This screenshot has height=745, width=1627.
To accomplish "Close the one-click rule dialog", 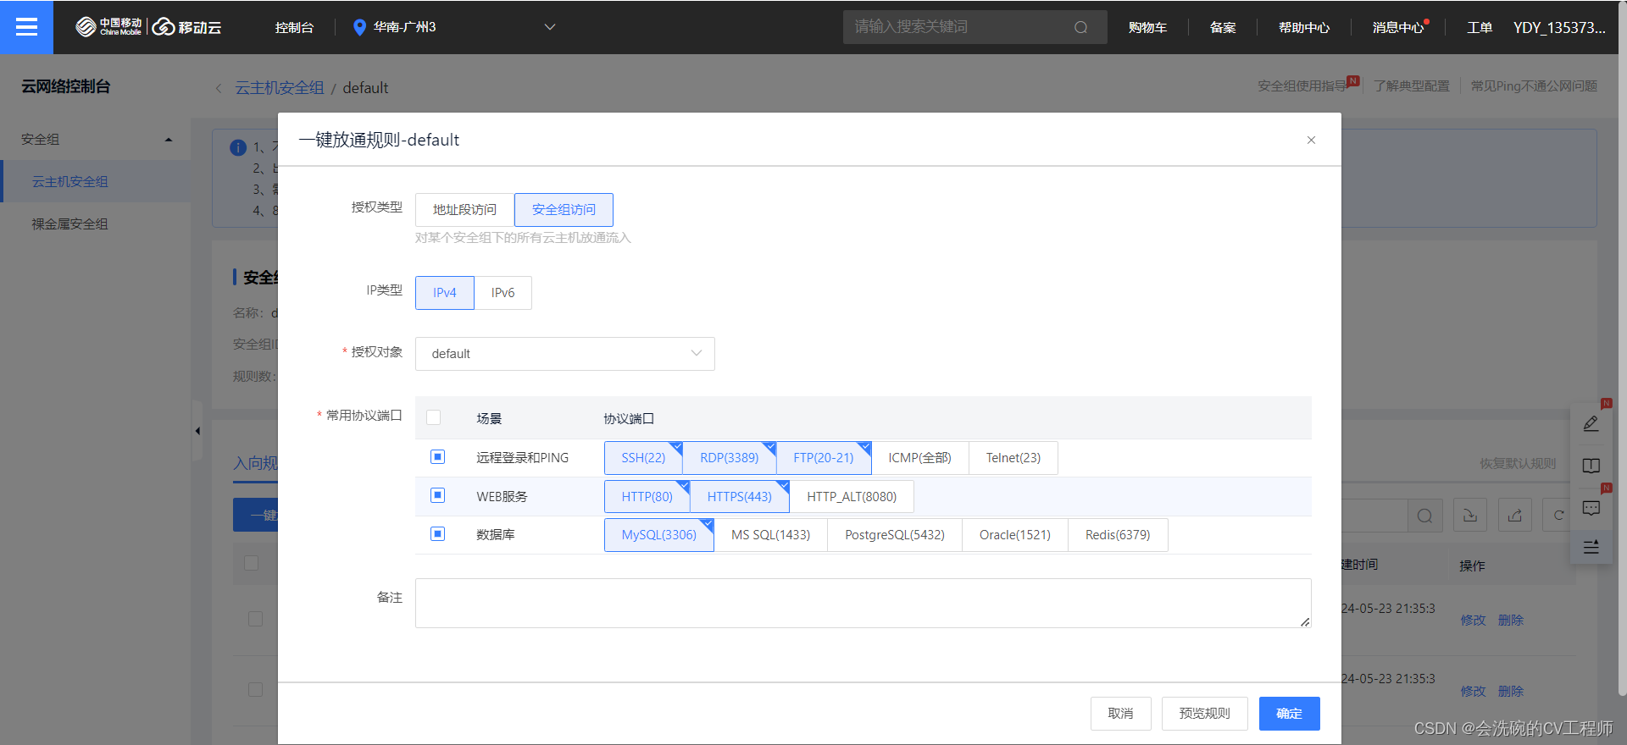I will point(1311,140).
